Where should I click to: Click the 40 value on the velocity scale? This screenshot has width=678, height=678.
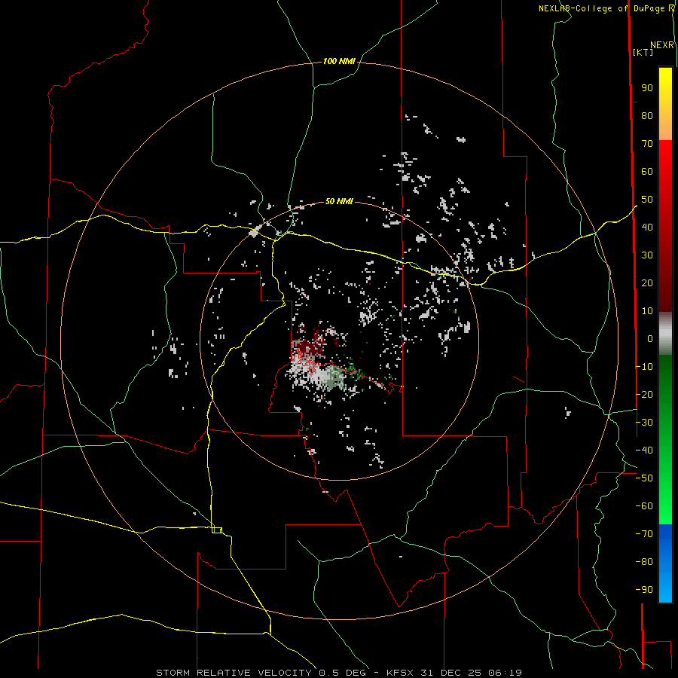(x=647, y=227)
